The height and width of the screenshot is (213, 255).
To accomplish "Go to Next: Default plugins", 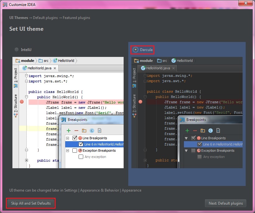I will click(x=225, y=203).
